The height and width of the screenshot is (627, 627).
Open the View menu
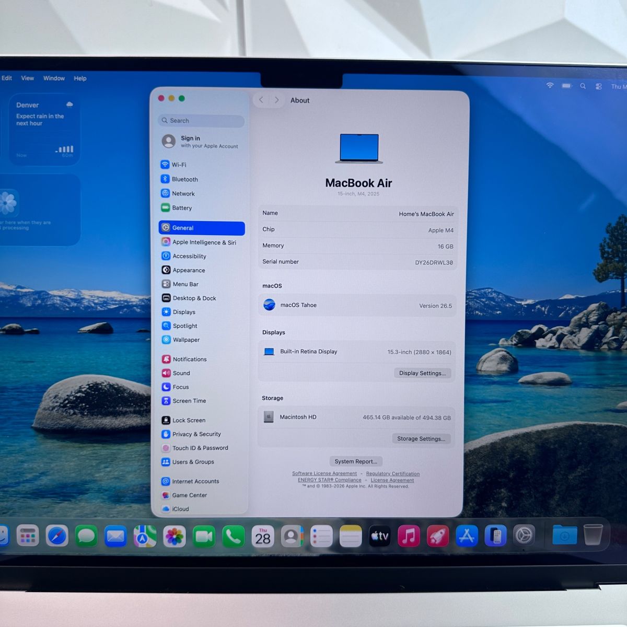[x=28, y=78]
